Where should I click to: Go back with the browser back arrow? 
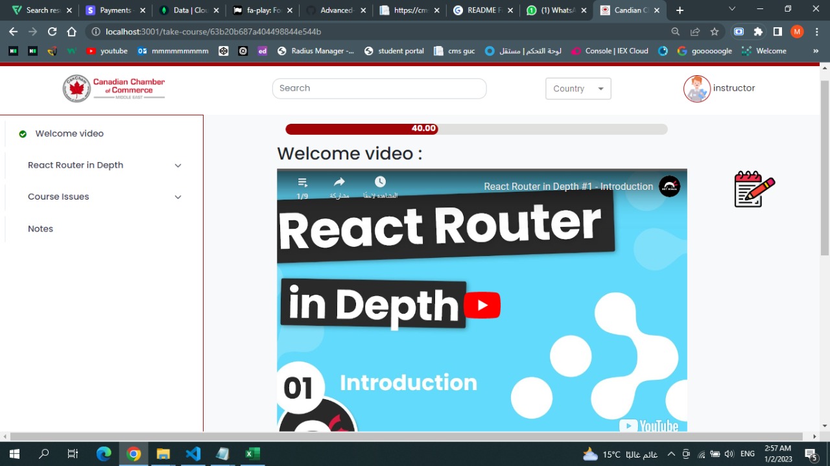[x=13, y=32]
